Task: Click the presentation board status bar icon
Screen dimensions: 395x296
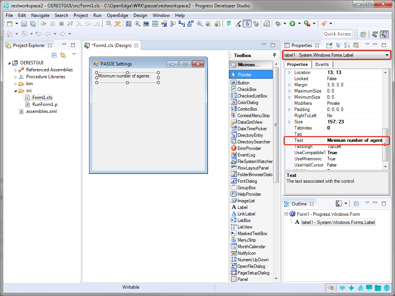Action: point(369,288)
